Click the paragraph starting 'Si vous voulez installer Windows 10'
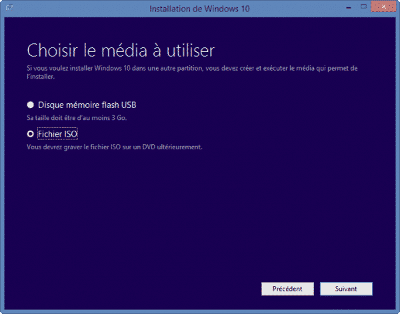This screenshot has width=400, height=314. click(x=192, y=72)
